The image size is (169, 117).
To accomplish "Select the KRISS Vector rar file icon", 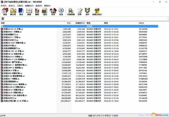I will pos(2,84).
